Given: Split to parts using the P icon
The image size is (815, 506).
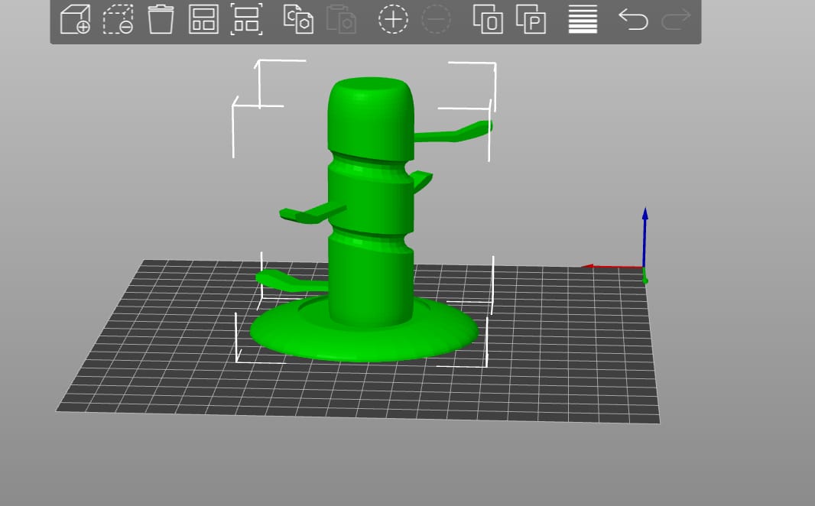Looking at the screenshot, I should 531,19.
